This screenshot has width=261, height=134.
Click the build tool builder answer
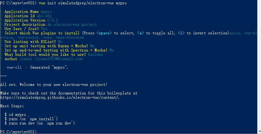click(x=95, y=54)
